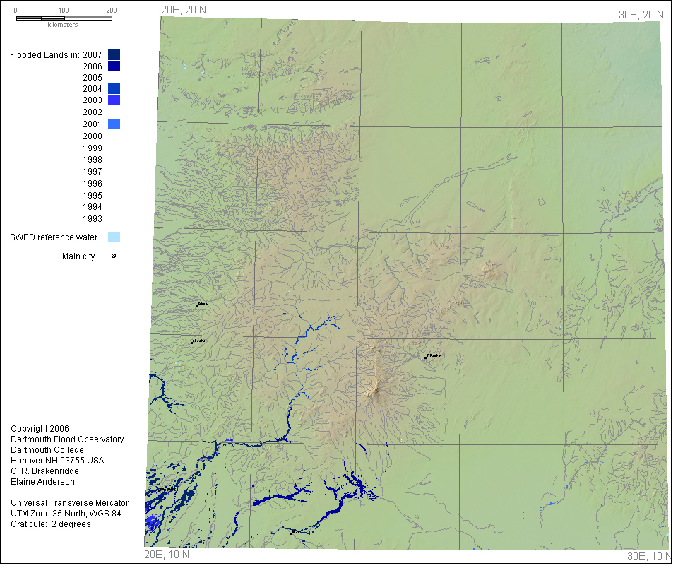The image size is (678, 573).
Task: Click the SWBD reference water swatch
Action: pos(114,237)
